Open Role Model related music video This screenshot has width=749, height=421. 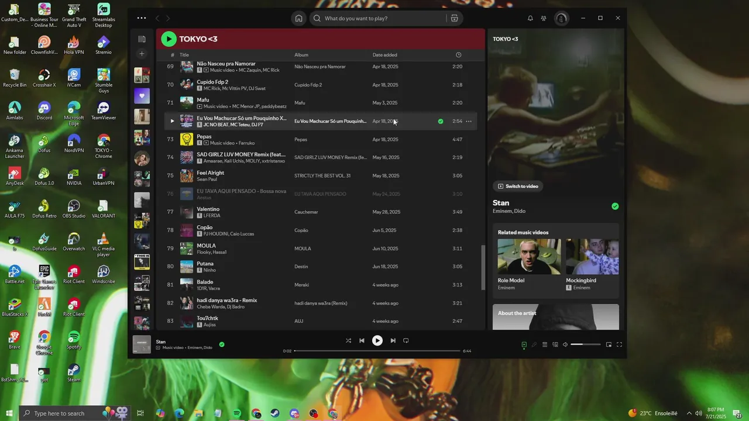529,264
